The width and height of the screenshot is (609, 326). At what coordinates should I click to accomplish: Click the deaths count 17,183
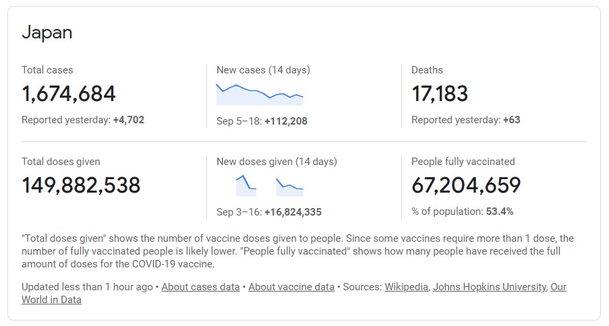pyautogui.click(x=440, y=94)
